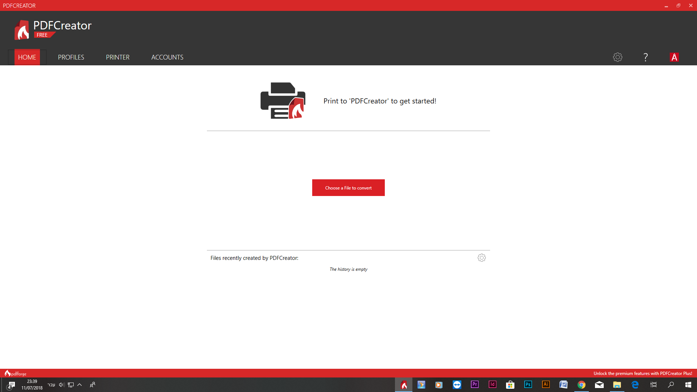Click the red PDF Architect 'A' icon

pyautogui.click(x=674, y=57)
